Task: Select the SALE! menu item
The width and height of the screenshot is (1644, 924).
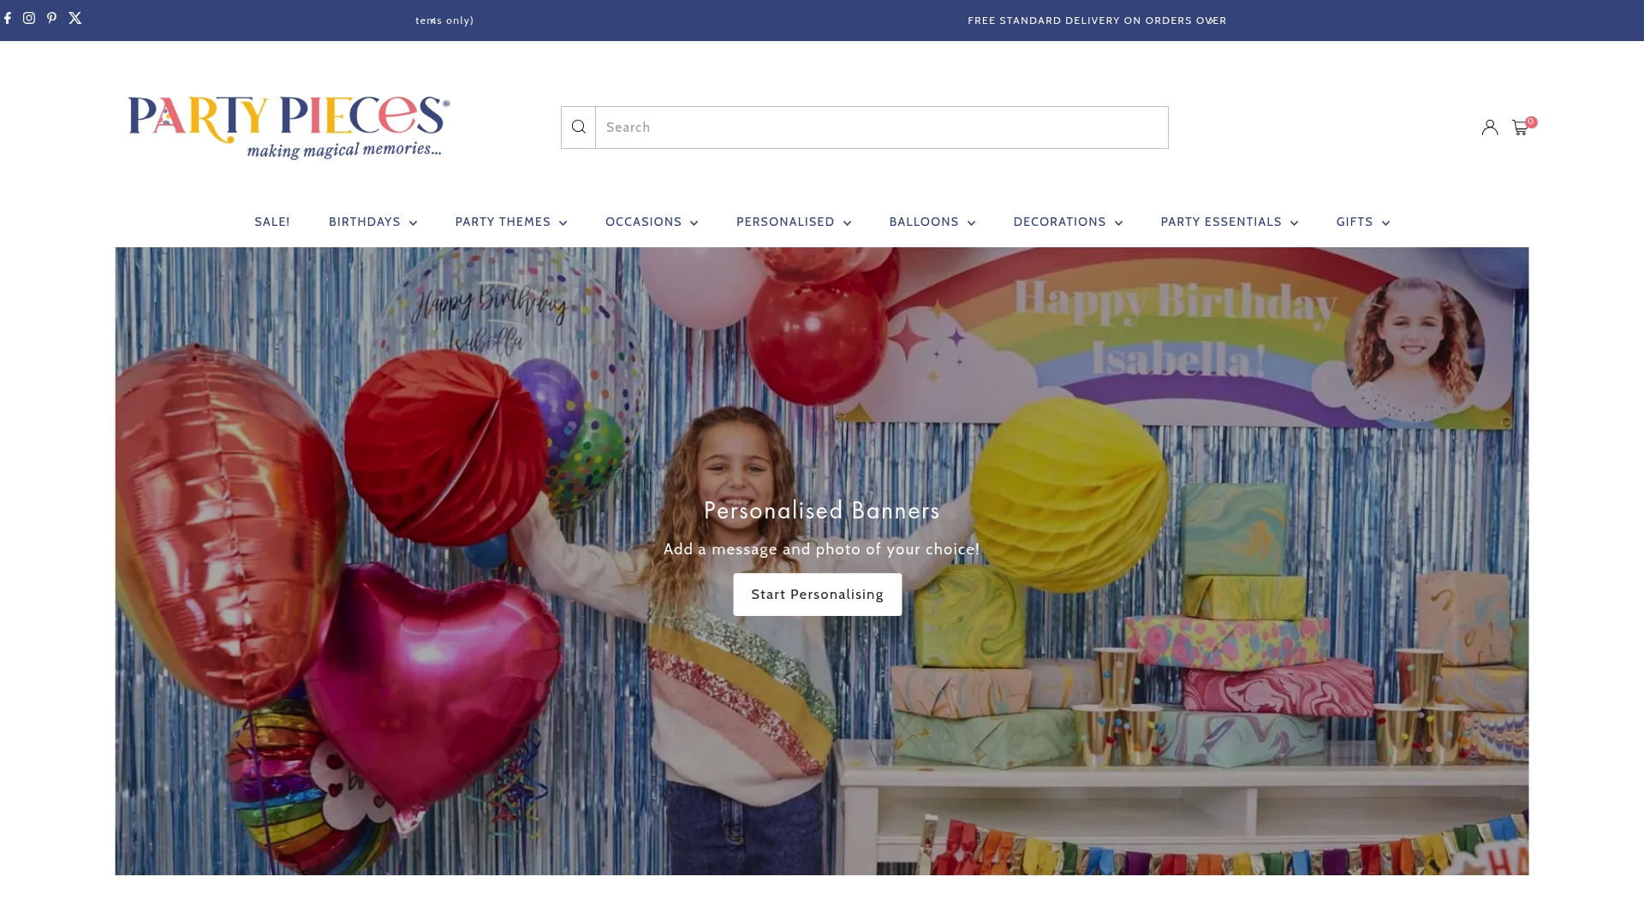Action: pyautogui.click(x=271, y=222)
